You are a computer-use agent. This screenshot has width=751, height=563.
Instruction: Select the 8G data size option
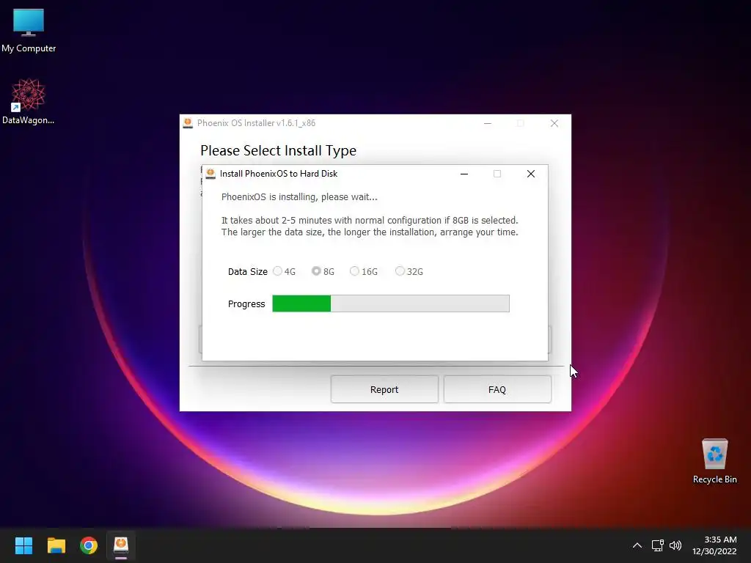click(x=323, y=271)
